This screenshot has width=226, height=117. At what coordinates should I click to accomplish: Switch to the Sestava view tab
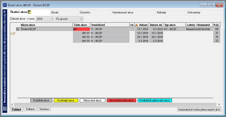click(44, 109)
